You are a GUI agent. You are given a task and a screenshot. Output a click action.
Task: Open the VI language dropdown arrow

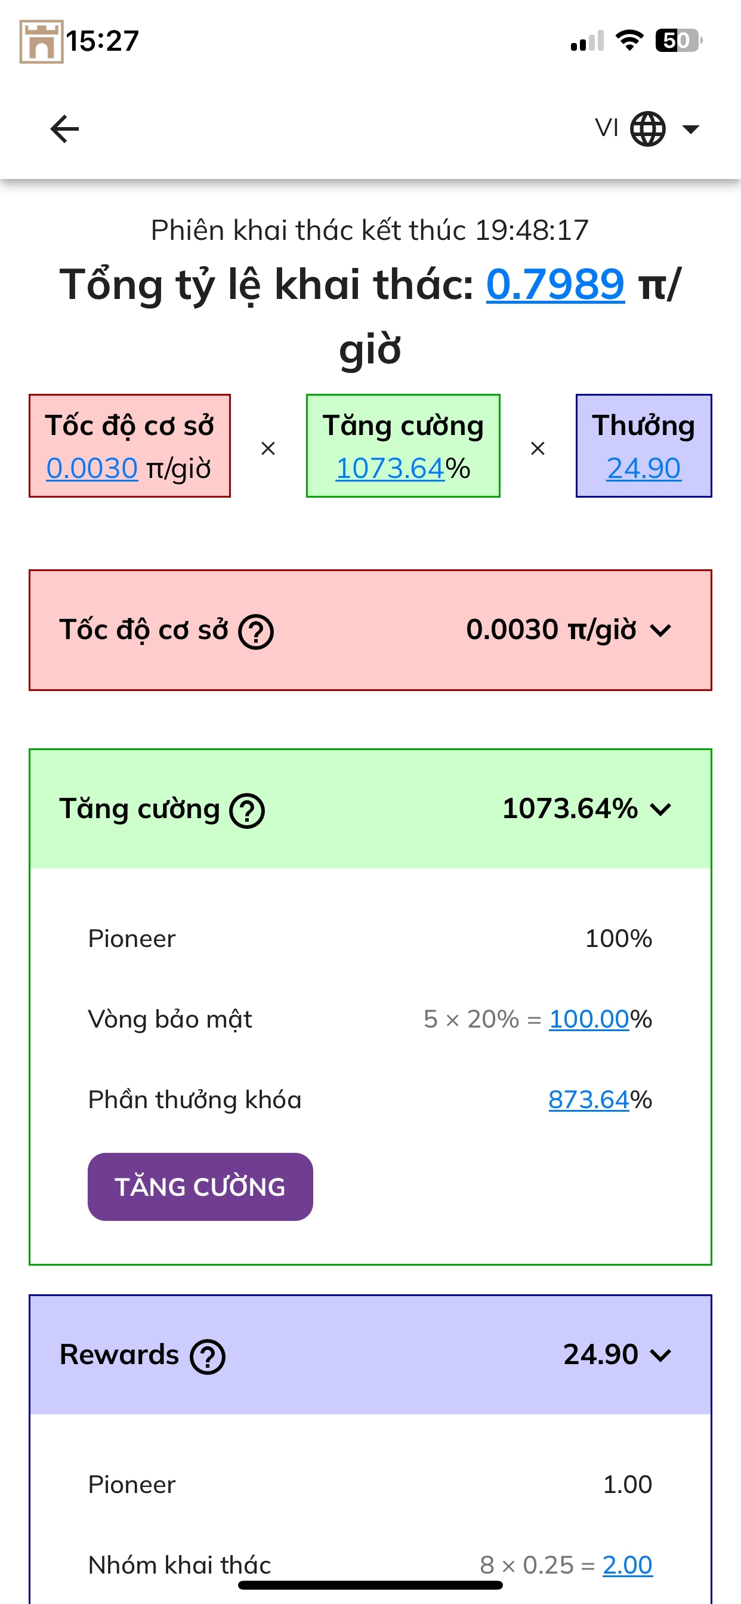point(690,129)
